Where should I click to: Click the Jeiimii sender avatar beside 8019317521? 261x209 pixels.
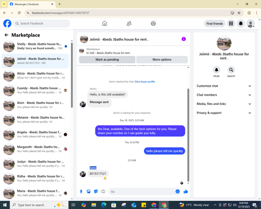tap(82, 174)
